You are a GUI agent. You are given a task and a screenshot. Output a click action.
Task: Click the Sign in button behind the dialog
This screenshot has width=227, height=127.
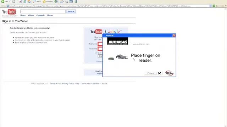point(100,56)
